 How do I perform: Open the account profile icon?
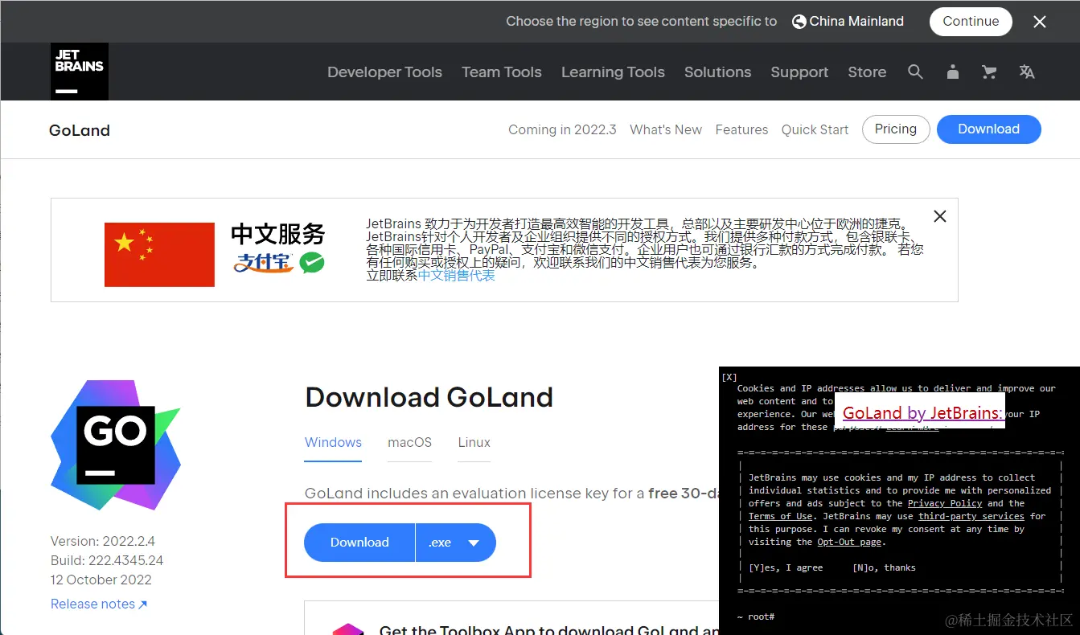pyautogui.click(x=953, y=72)
